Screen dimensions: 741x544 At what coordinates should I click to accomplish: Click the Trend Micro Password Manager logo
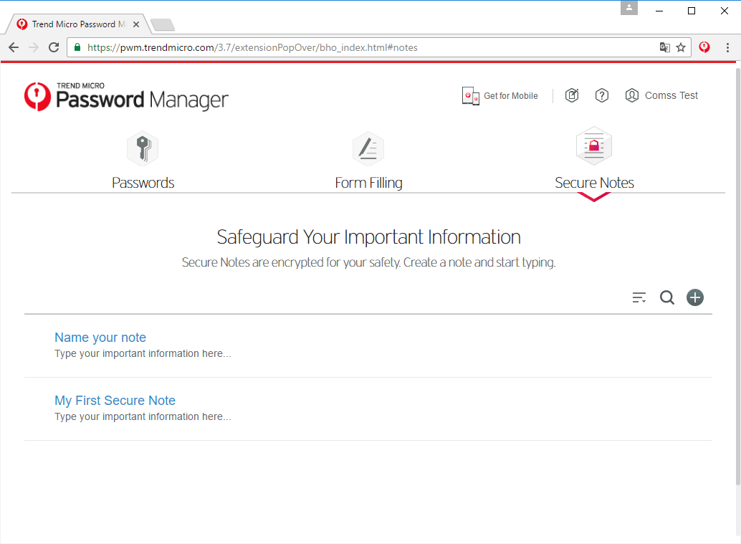(x=126, y=97)
